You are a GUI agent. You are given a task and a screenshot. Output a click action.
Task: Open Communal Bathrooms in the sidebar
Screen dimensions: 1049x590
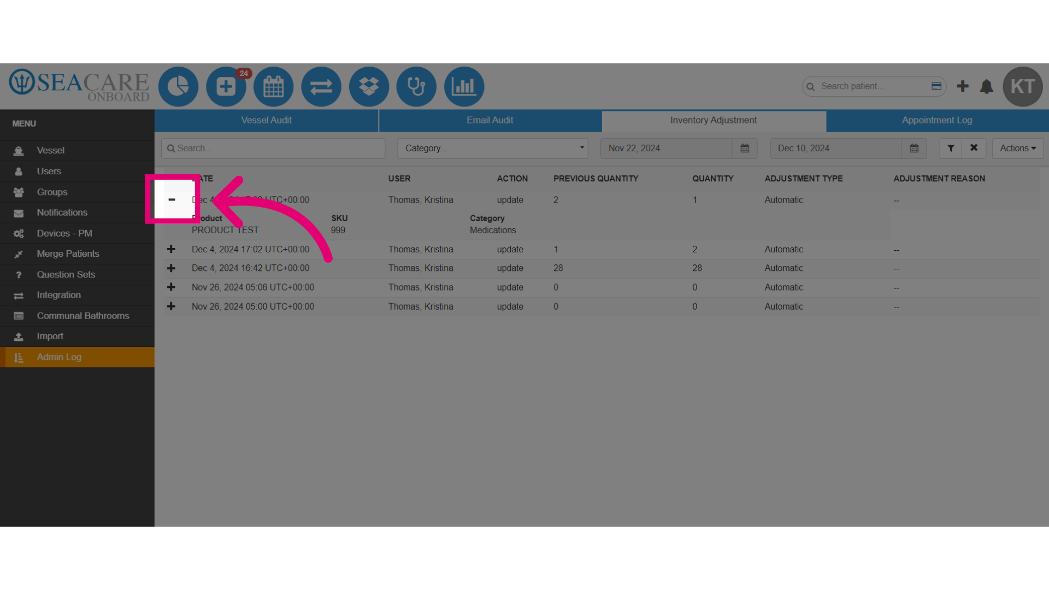77,316
